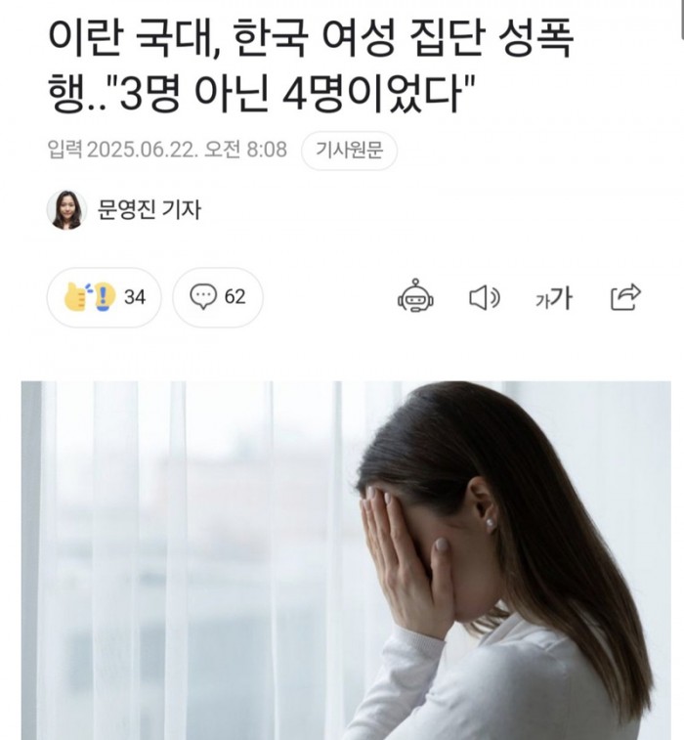View reporter 문영진 기자 page

coord(150,210)
